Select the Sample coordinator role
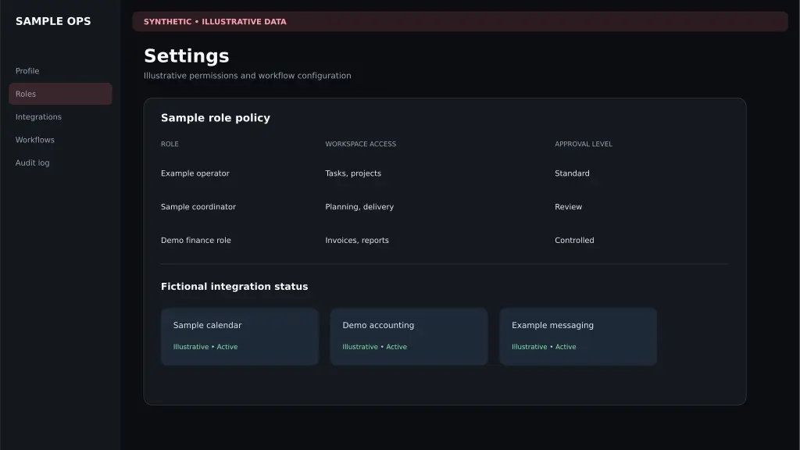Viewport: 800px width, 450px height. [x=198, y=206]
